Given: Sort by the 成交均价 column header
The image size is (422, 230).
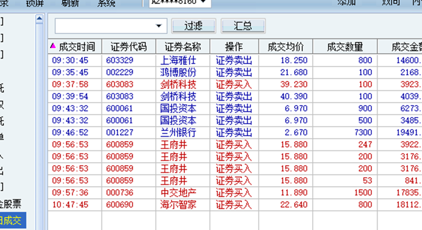Looking at the screenshot, I should 285,47.
